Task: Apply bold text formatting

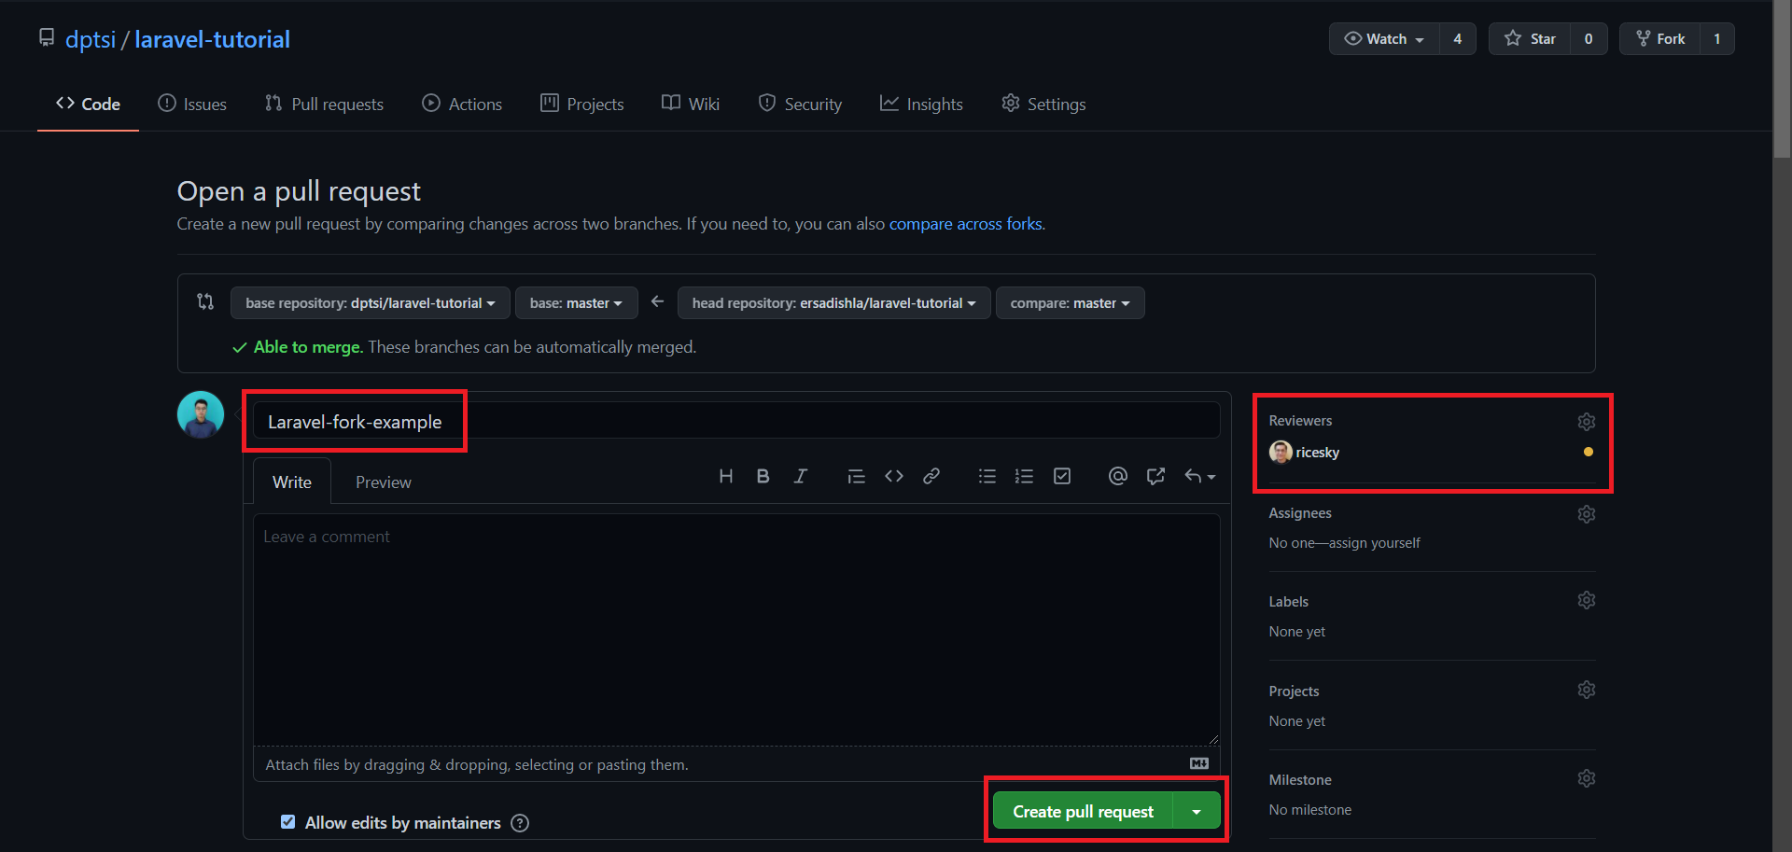Action: point(763,477)
